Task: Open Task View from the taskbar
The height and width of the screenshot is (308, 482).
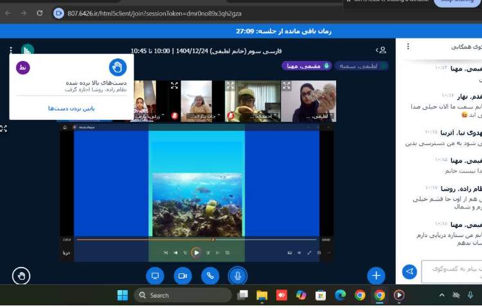Action: point(242,295)
